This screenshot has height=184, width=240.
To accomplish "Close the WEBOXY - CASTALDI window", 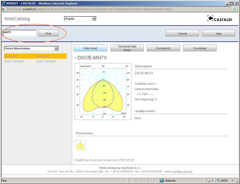I will coord(236,3).
